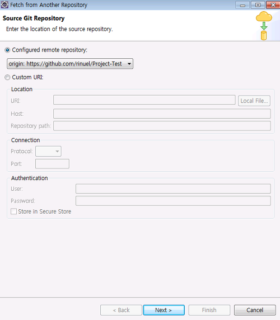Click the Port input box
Viewport: 280px width, 320px height.
(52, 164)
